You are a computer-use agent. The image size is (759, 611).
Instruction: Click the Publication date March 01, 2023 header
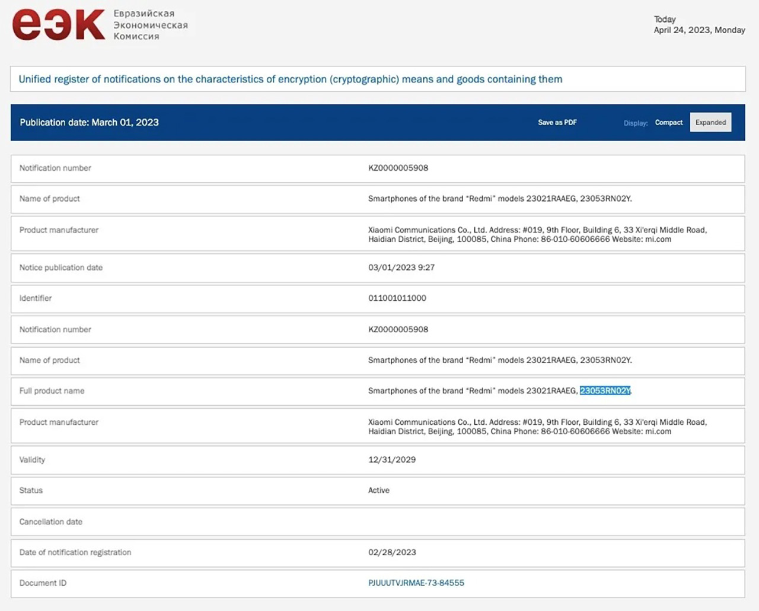[x=89, y=122]
